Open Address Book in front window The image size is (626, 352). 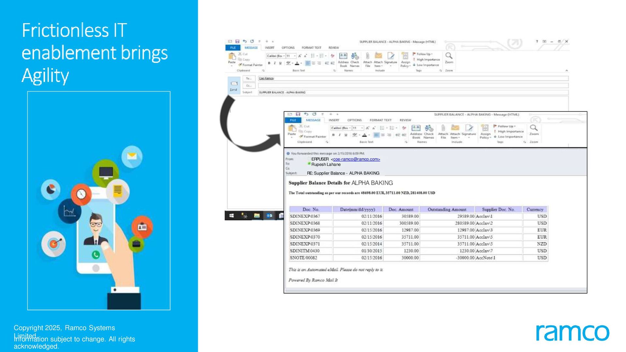coord(416,132)
